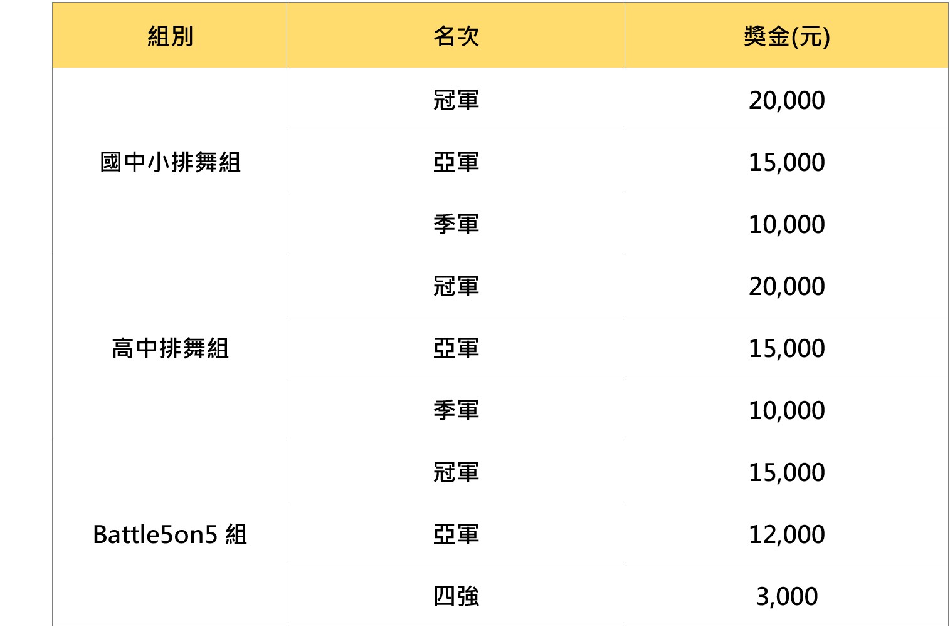Image resolution: width=950 pixels, height=627 pixels.
Task: Click the 組別 column header
Action: [169, 35]
